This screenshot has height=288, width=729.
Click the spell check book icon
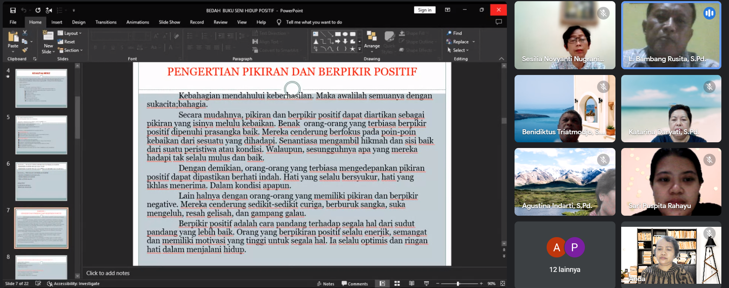[x=38, y=283]
